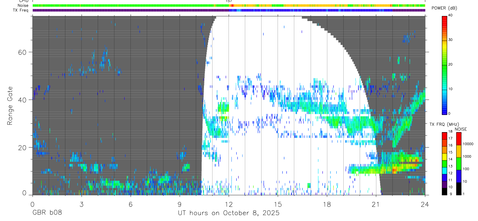478x221 pixels.
Task: Click the NOISE legend title
Action: [461, 129]
